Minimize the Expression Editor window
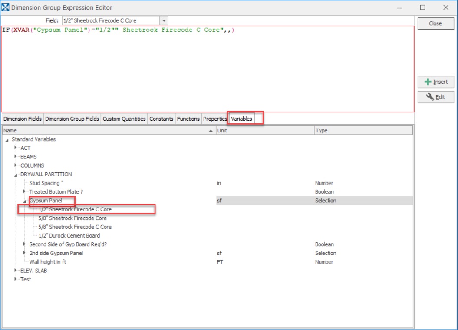The height and width of the screenshot is (330, 458). click(x=399, y=7)
